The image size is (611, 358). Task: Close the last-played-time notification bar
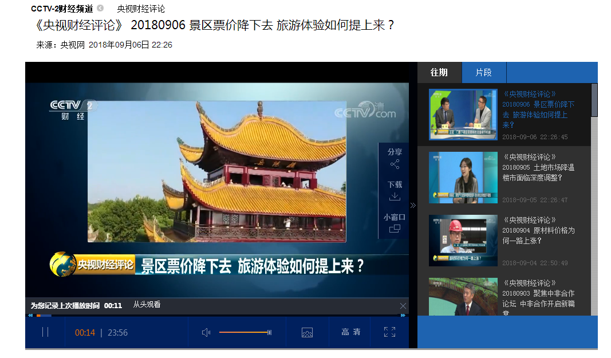pyautogui.click(x=403, y=306)
